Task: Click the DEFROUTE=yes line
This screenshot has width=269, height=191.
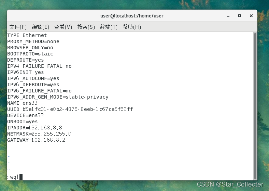Action: (x=25, y=60)
